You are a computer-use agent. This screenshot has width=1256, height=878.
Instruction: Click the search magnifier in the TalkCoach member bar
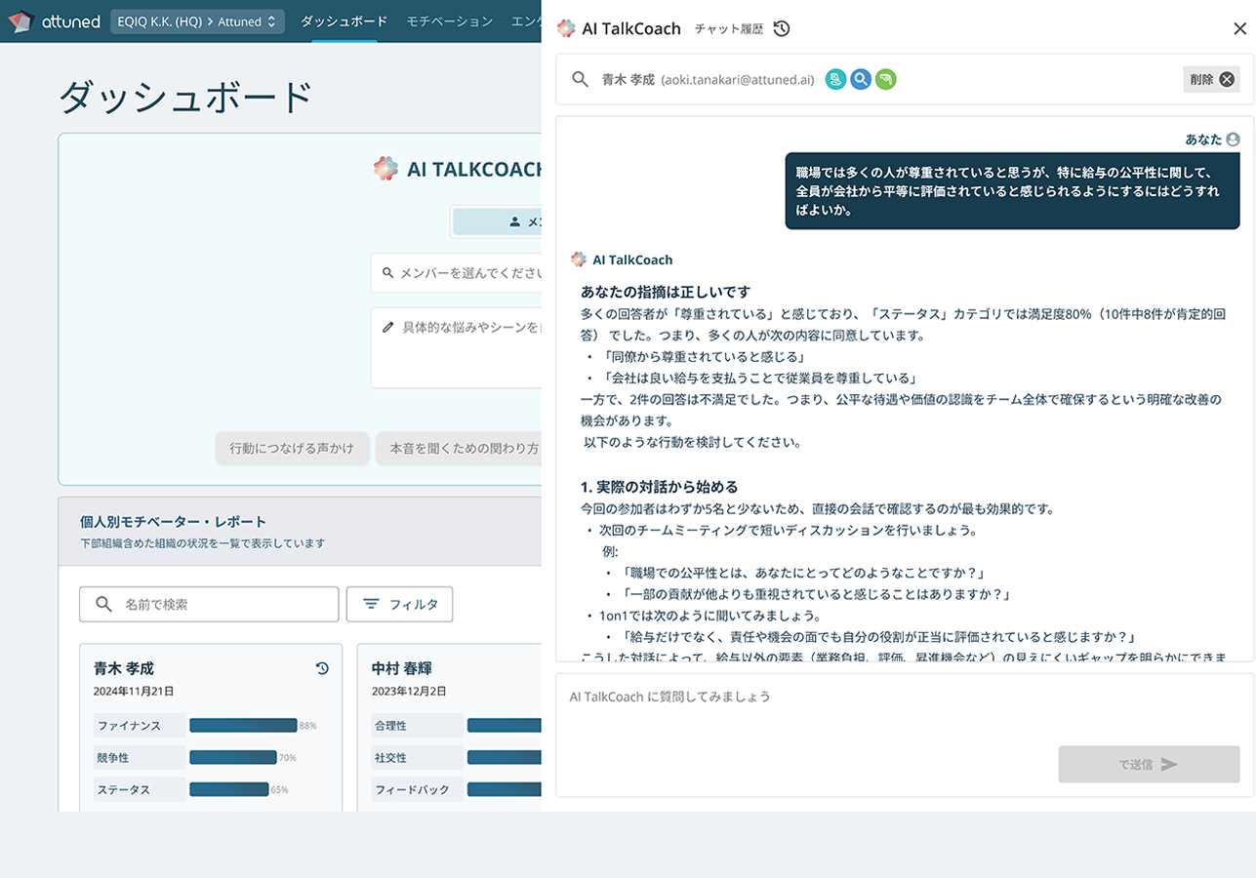[582, 79]
